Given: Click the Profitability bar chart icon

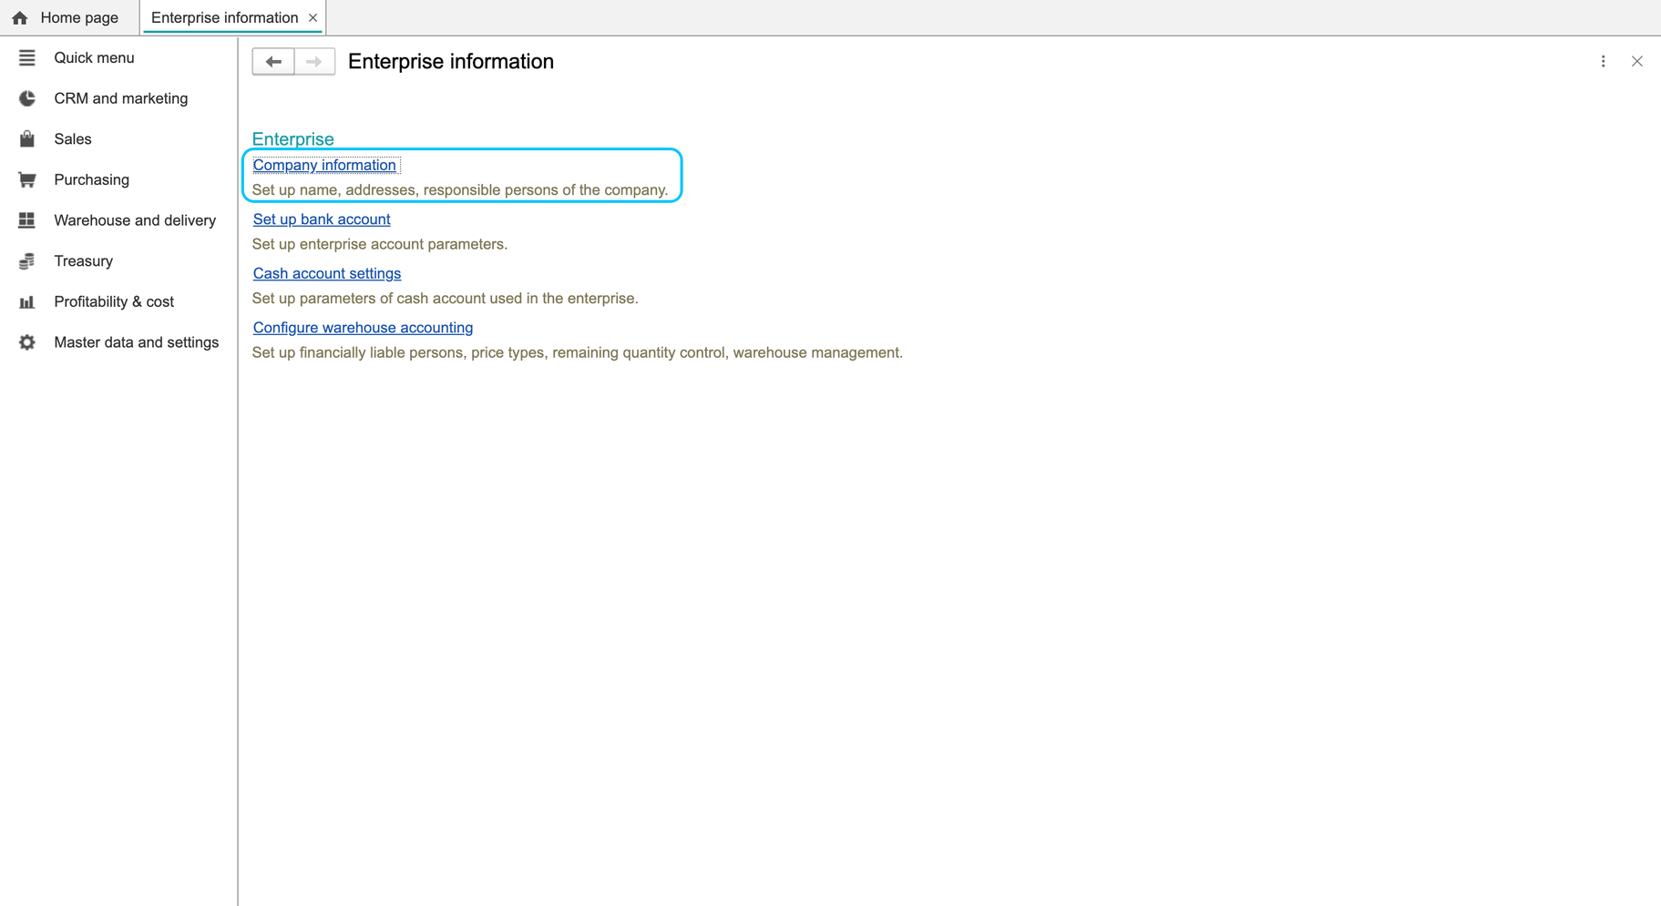Looking at the screenshot, I should point(26,301).
